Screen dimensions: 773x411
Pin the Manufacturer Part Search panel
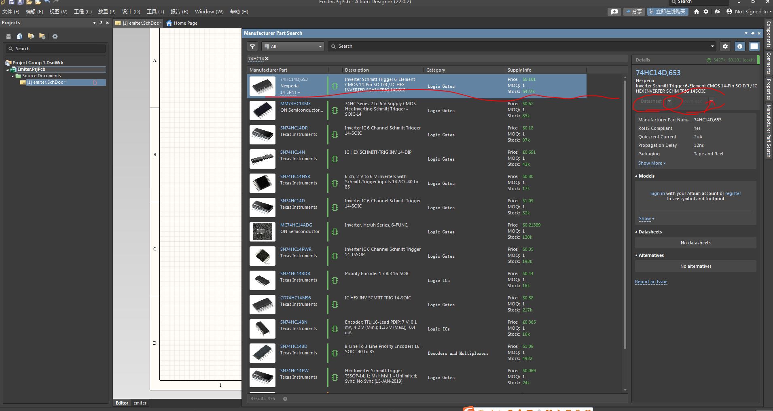753,33
